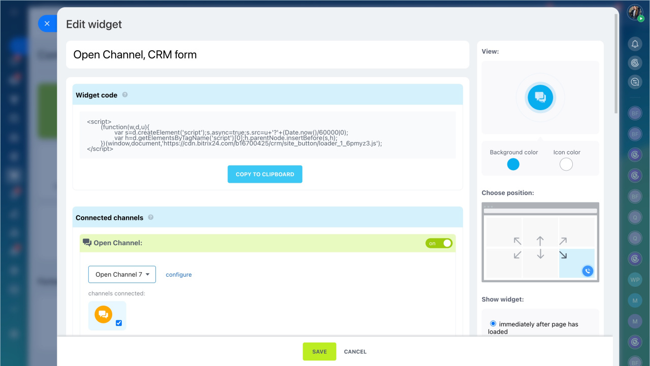The width and height of the screenshot is (650, 366).
Task: Select 'immediately after page has loaded' radio
Action: pyautogui.click(x=493, y=323)
